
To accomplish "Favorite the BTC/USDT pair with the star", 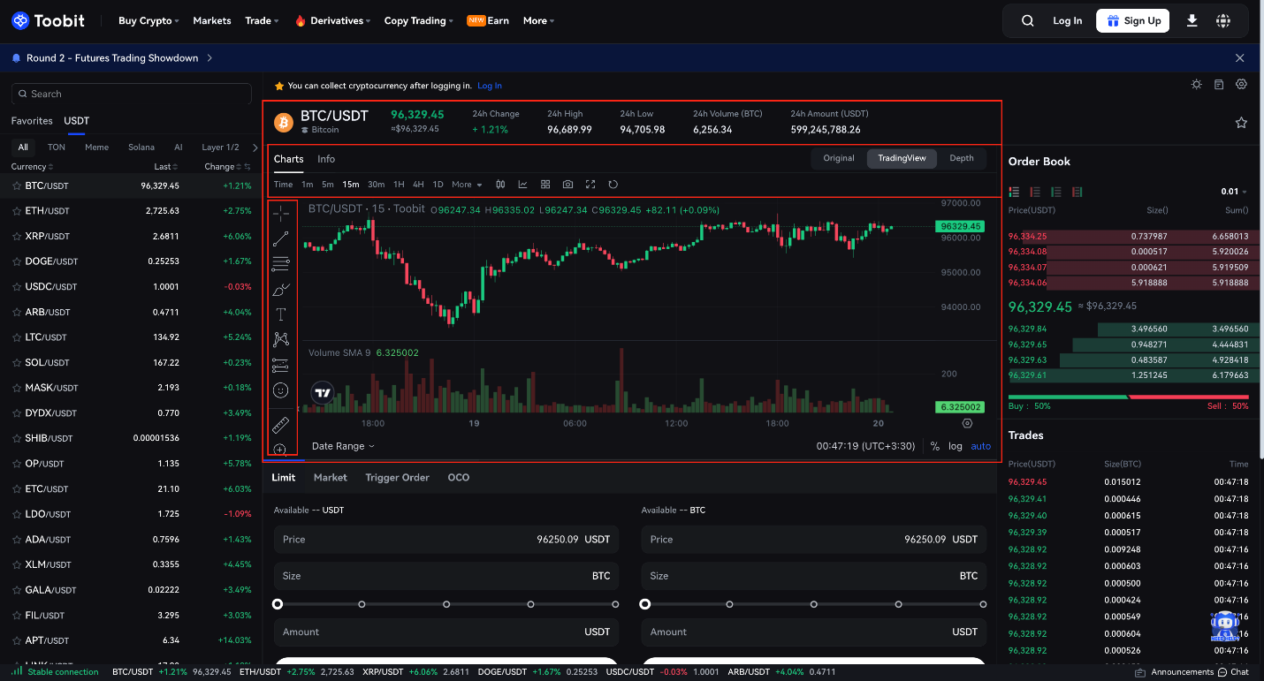I will click(1241, 123).
